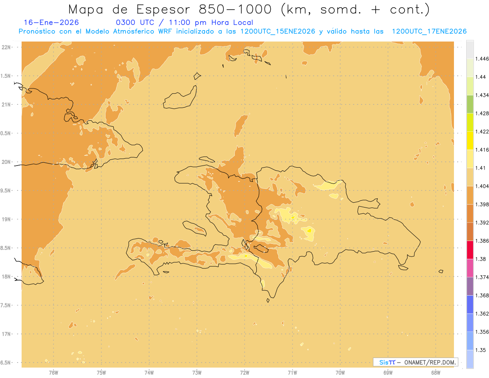Click the colorbar value '1.374'

click(482, 277)
